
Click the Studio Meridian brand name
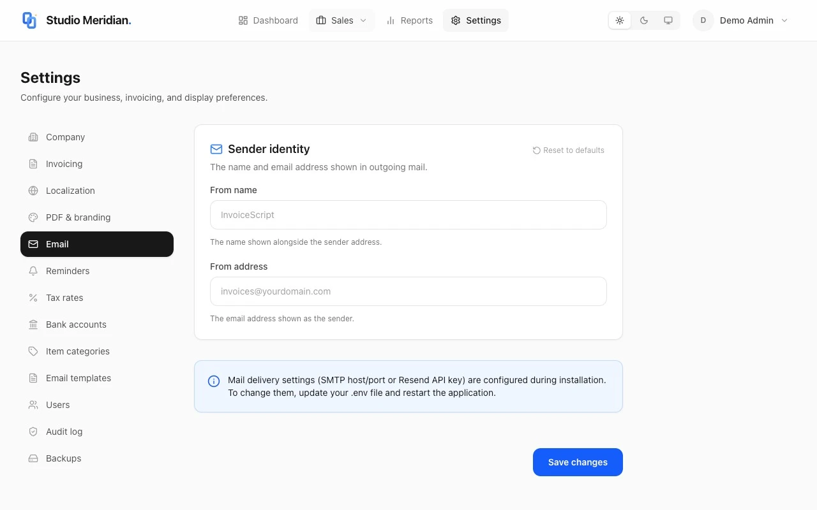pyautogui.click(x=89, y=20)
